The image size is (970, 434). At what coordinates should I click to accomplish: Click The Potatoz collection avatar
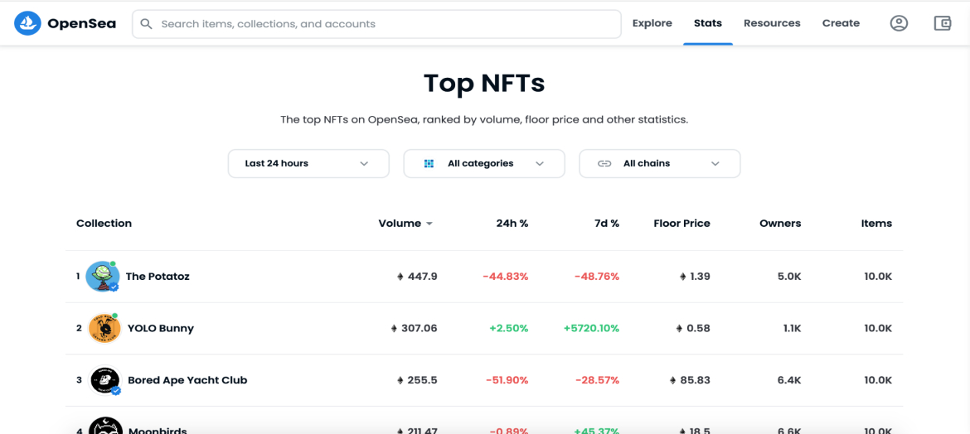click(103, 277)
